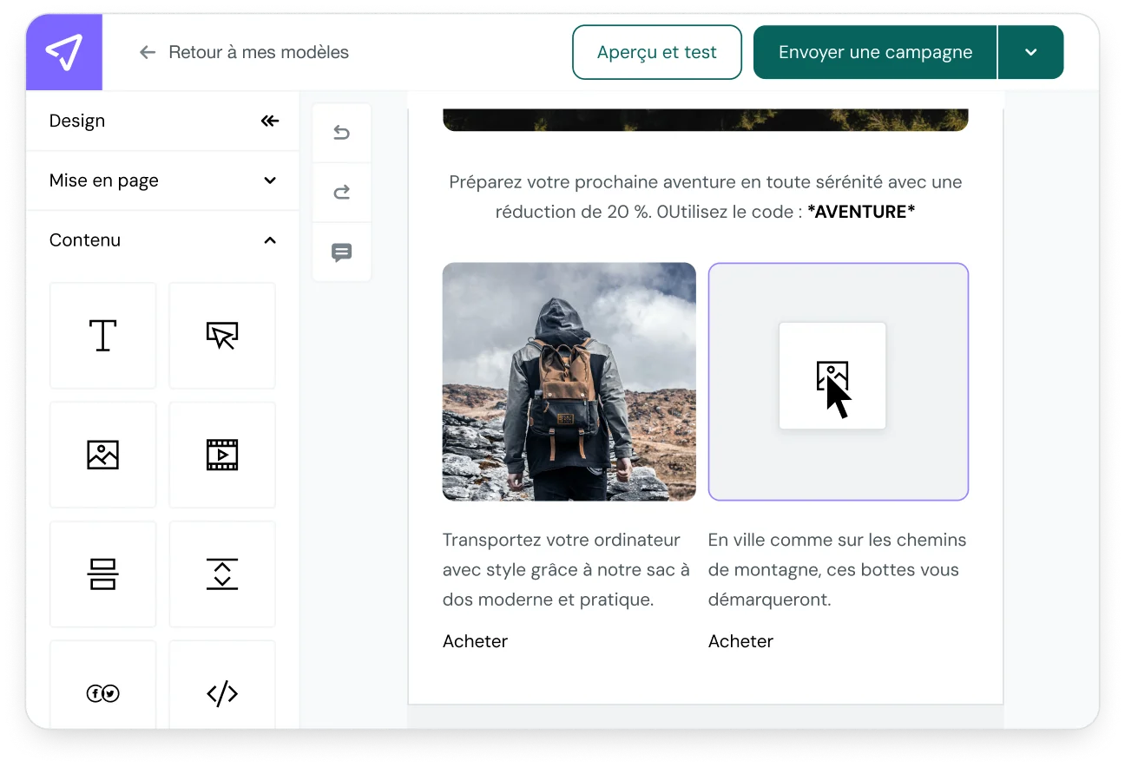
Task: Select the Image content block
Action: [102, 455]
